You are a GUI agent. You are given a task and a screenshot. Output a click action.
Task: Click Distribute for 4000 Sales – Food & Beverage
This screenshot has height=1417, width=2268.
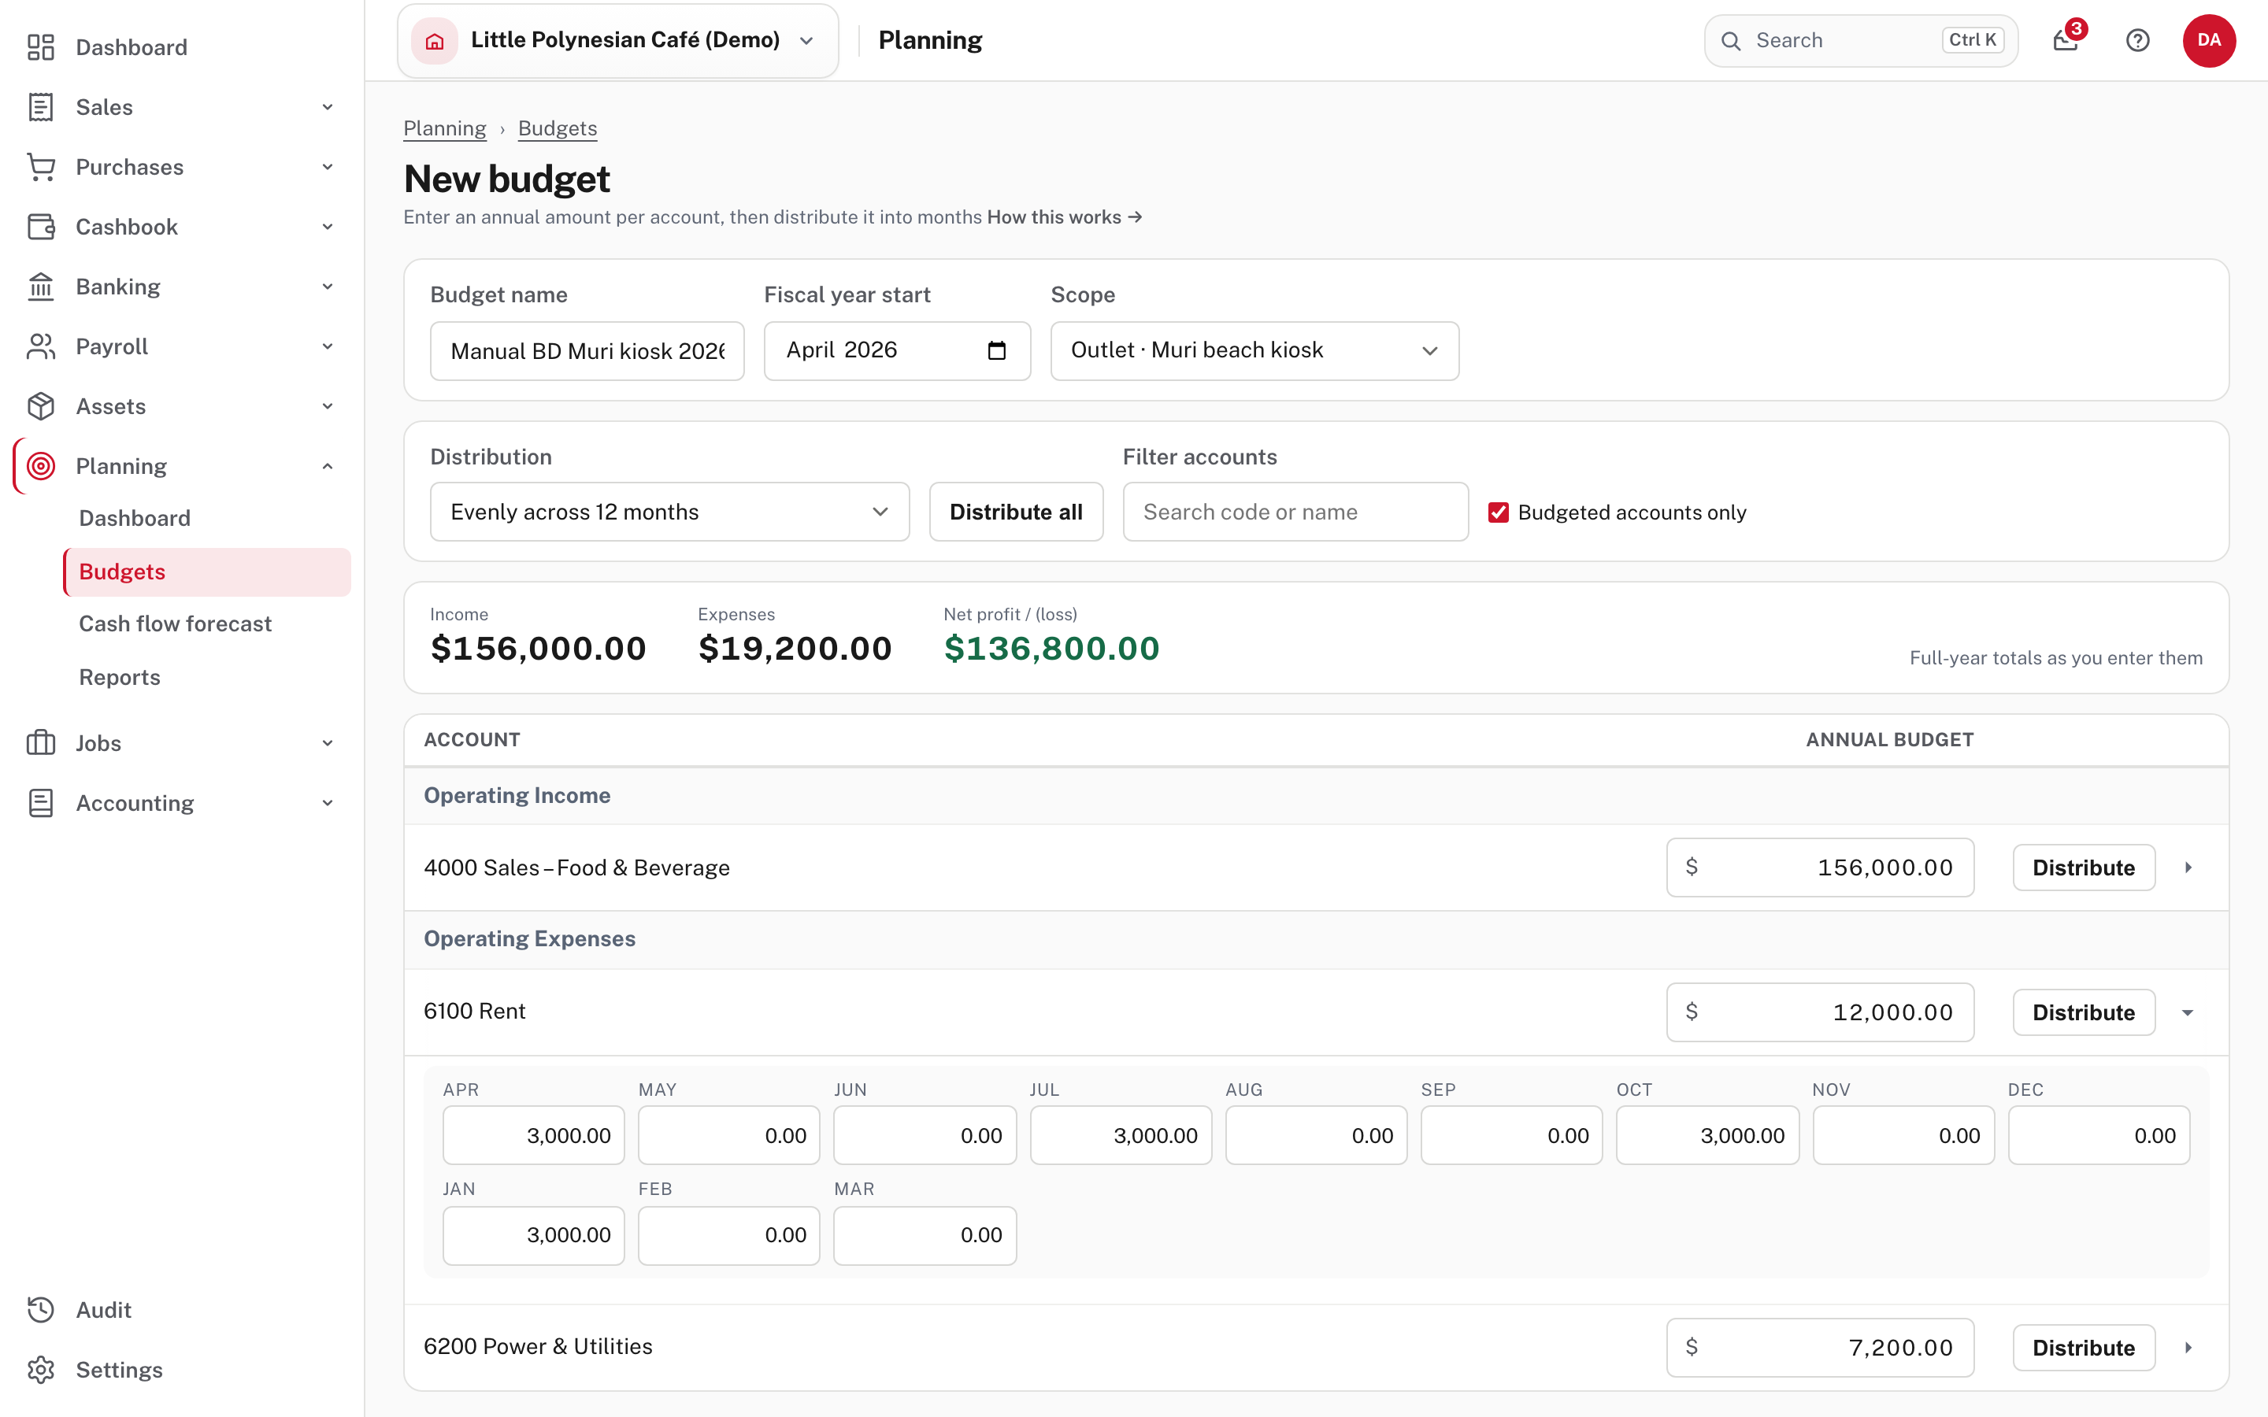[2084, 868]
